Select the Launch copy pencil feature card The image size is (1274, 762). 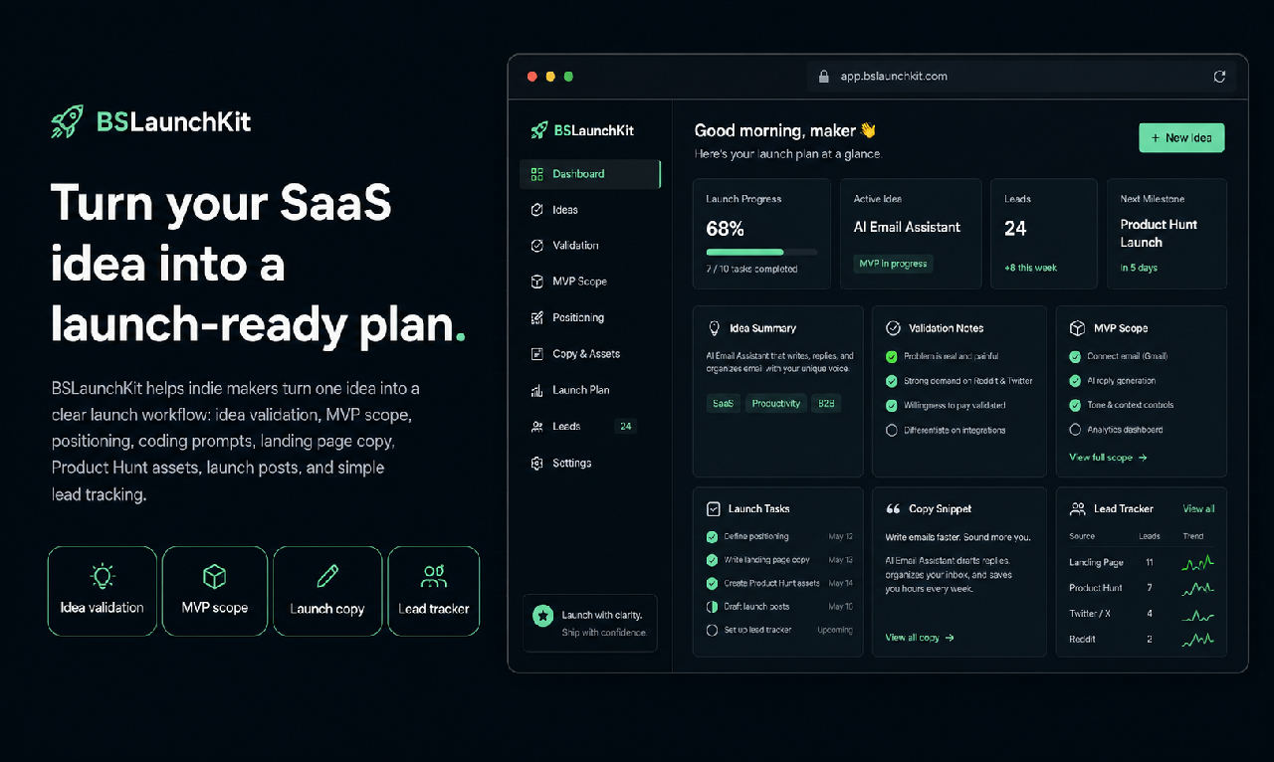(327, 591)
